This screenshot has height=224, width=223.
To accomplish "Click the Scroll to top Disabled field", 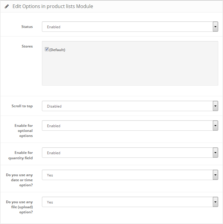I will 130,106.
